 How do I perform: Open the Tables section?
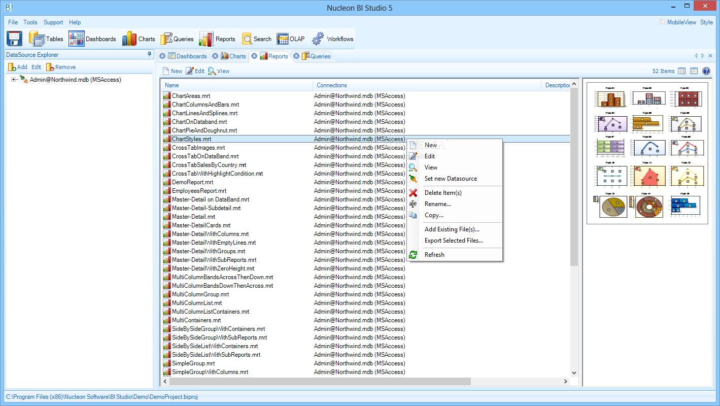point(46,39)
